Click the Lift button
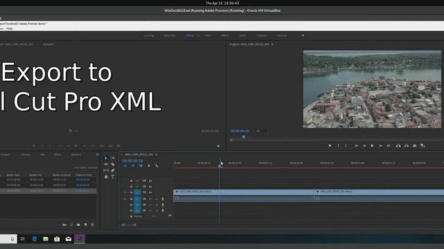Image resolution: width=444 pixels, height=249 pixels. click(x=398, y=146)
